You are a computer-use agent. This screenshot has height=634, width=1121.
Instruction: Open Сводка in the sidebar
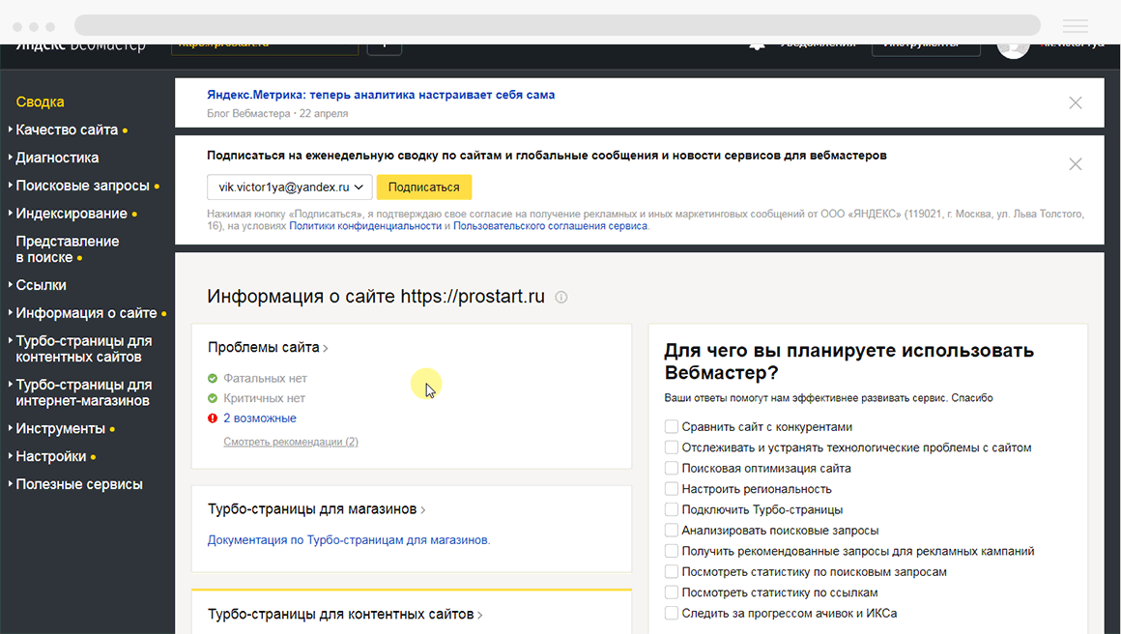[x=40, y=102]
